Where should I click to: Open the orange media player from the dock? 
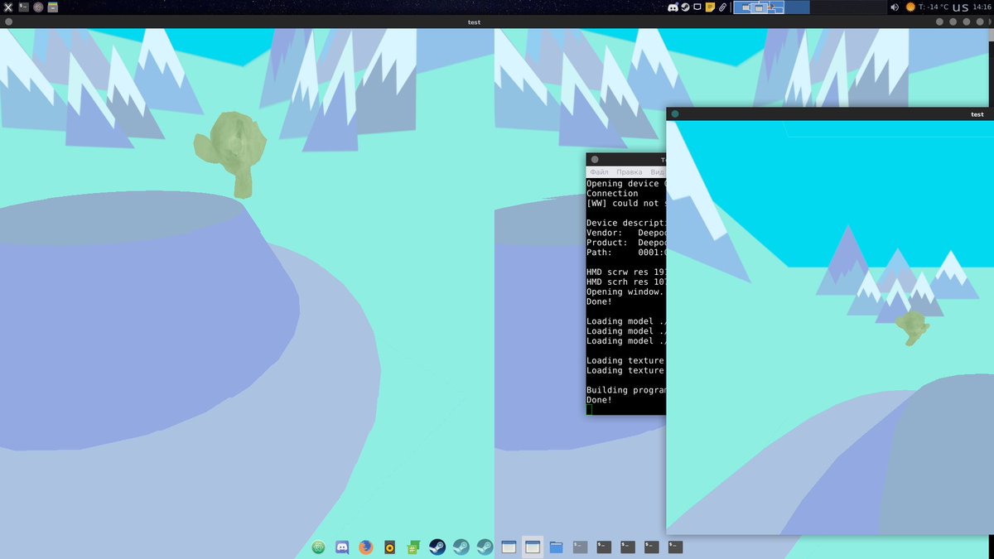(388, 547)
